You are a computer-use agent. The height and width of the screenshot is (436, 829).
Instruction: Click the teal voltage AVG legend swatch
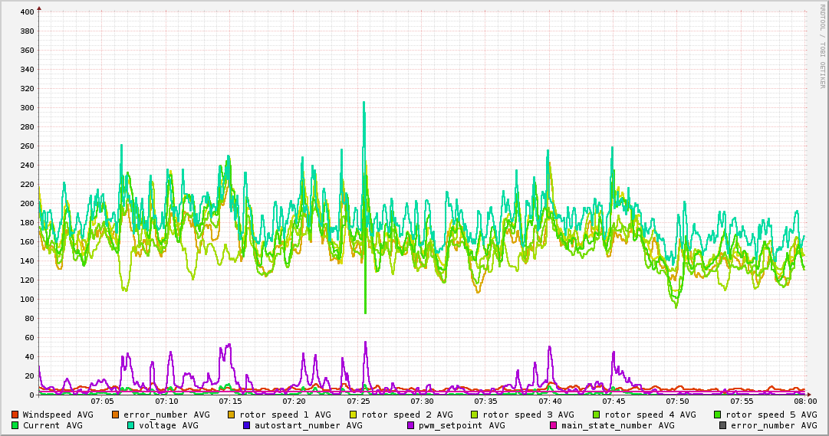pos(130,425)
